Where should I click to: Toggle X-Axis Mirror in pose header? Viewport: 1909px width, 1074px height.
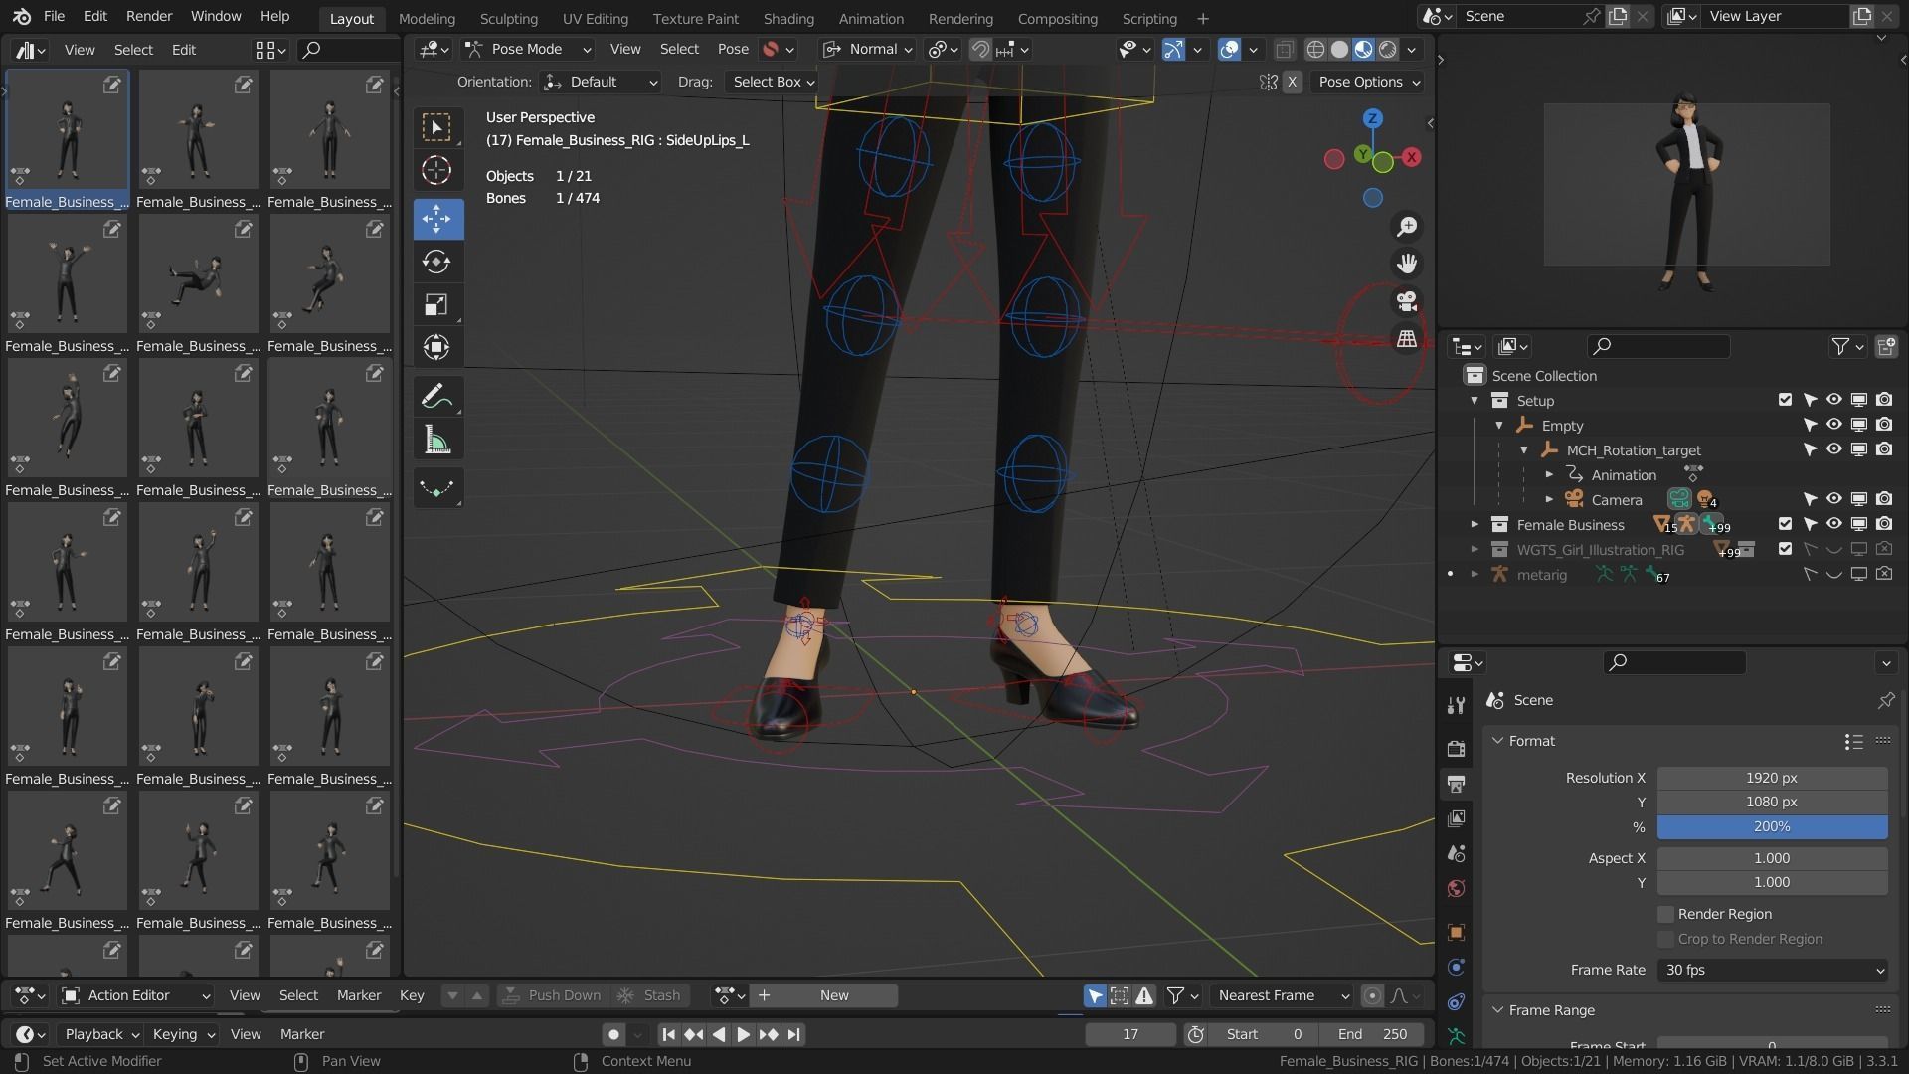(1292, 82)
